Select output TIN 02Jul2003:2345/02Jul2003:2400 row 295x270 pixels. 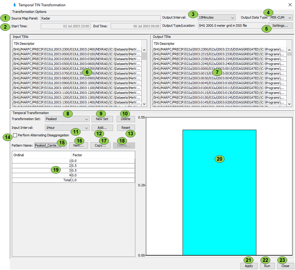220,64
